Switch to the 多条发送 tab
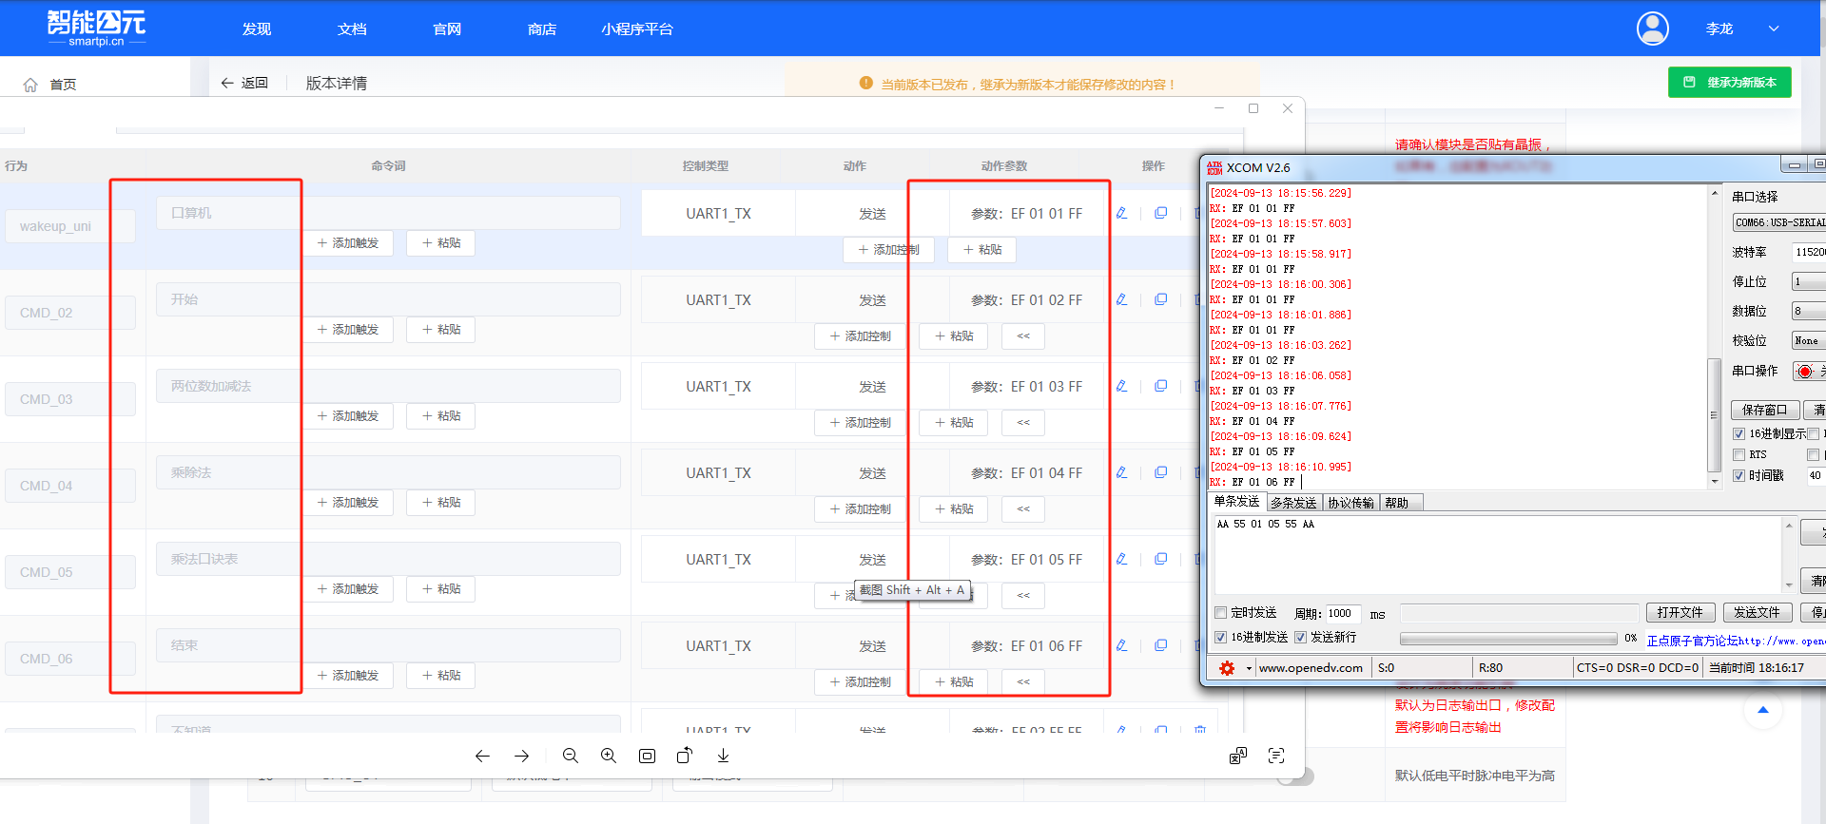This screenshot has height=824, width=1826. pos(1293,503)
